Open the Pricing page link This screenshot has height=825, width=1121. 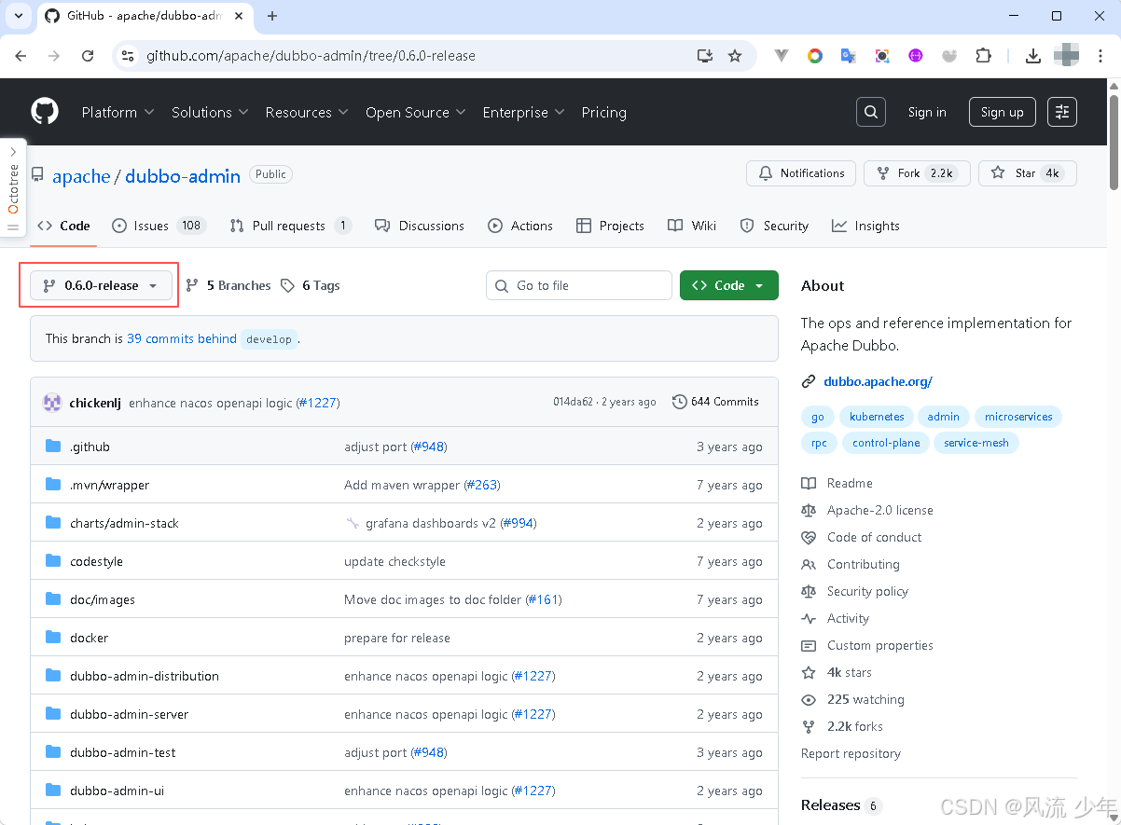(603, 112)
